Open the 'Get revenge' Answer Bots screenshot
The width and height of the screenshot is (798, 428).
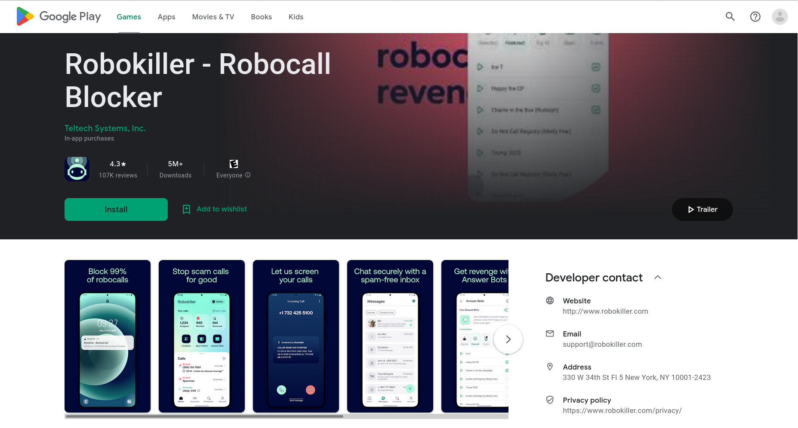pos(475,336)
